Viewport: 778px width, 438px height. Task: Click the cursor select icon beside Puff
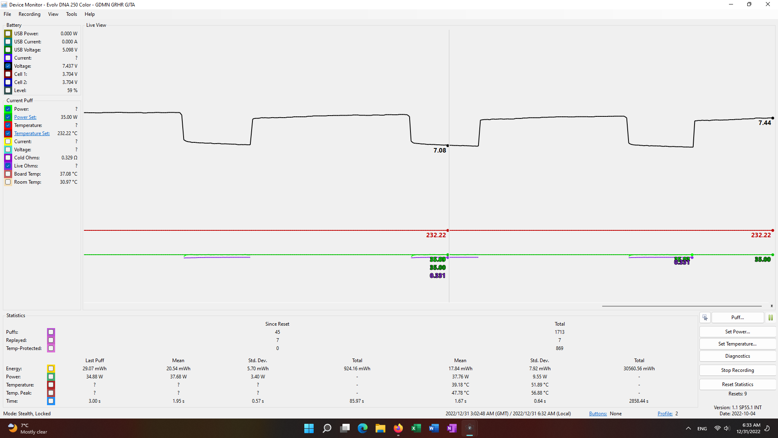click(705, 318)
